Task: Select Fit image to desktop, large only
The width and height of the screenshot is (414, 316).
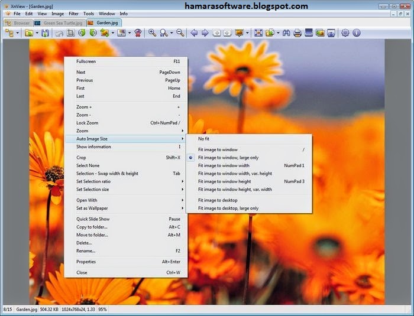Action: pos(249,208)
